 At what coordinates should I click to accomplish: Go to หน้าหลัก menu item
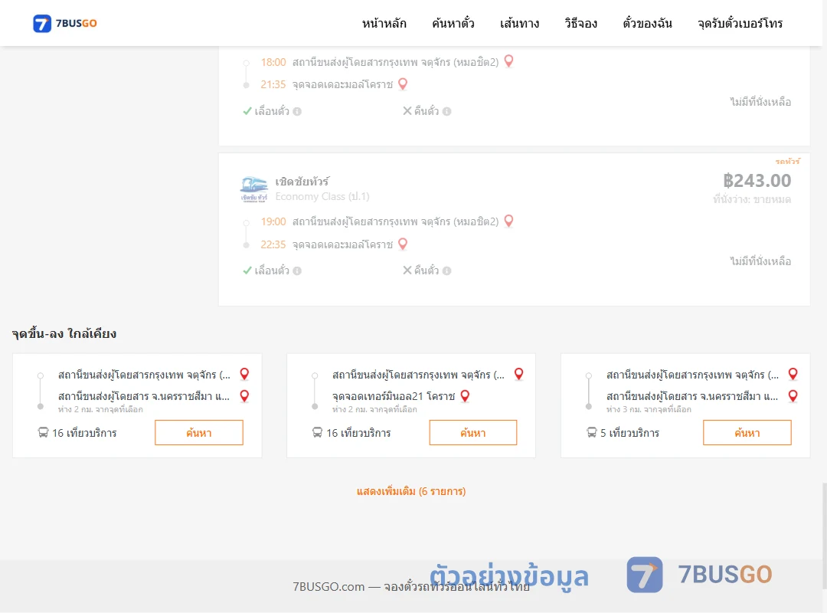(x=384, y=23)
